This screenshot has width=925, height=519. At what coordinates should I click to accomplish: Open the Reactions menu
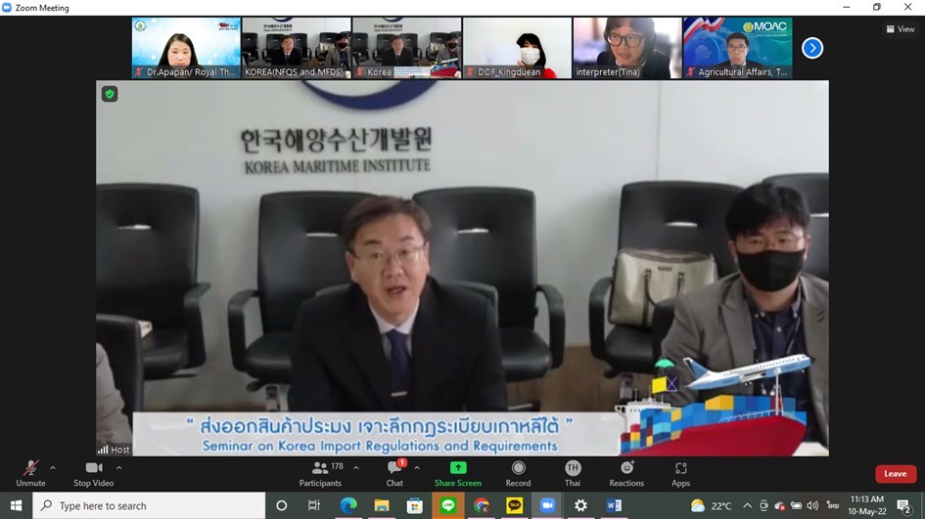626,469
